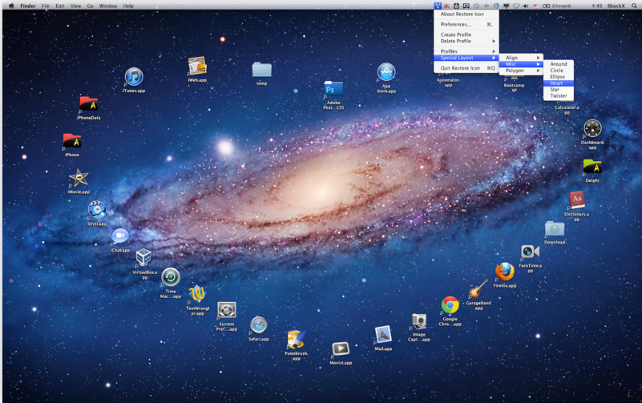Select the GarageBand.app guitar icon
The width and height of the screenshot is (642, 403).
pyautogui.click(x=478, y=289)
